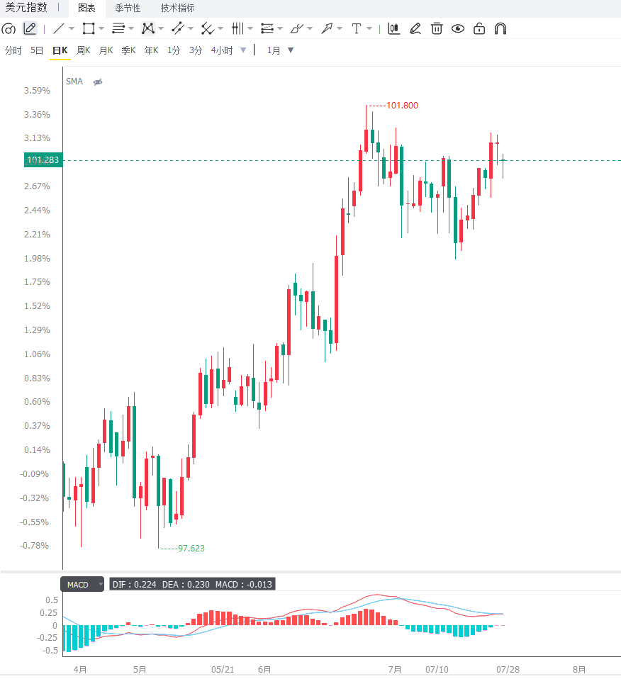This screenshot has height=679, width=621.
Task: Toggle the lock drawings icon
Action: coord(479,28)
